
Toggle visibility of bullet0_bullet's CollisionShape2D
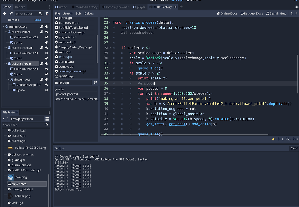pos(47,37)
